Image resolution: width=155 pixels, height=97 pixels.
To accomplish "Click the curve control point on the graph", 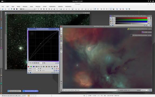I will click(x=41, y=44).
